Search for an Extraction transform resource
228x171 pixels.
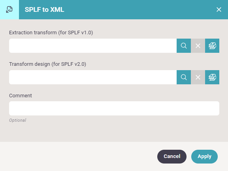184,46
